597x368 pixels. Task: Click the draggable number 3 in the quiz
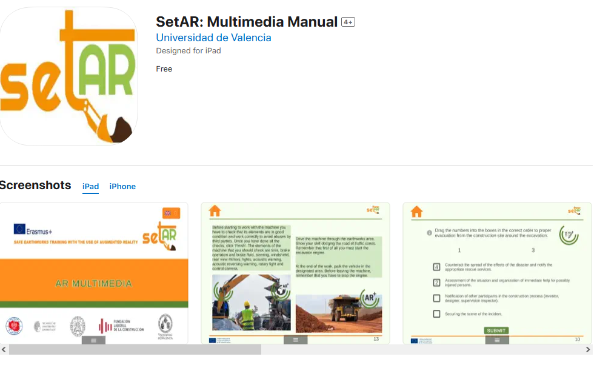pos(533,250)
